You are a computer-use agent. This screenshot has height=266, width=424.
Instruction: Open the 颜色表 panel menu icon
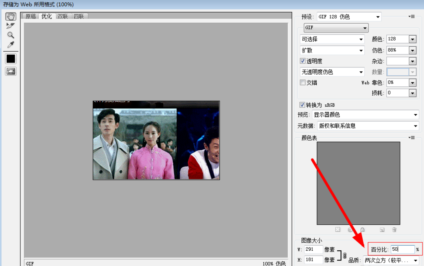coord(411,137)
